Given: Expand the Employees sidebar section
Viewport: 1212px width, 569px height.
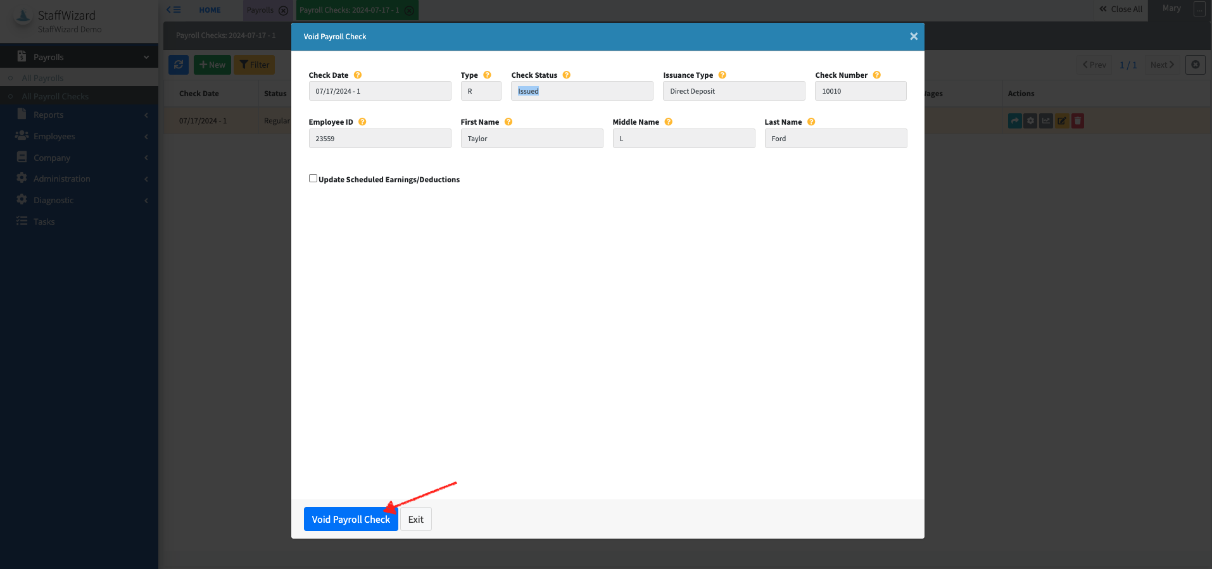Looking at the screenshot, I should [54, 136].
